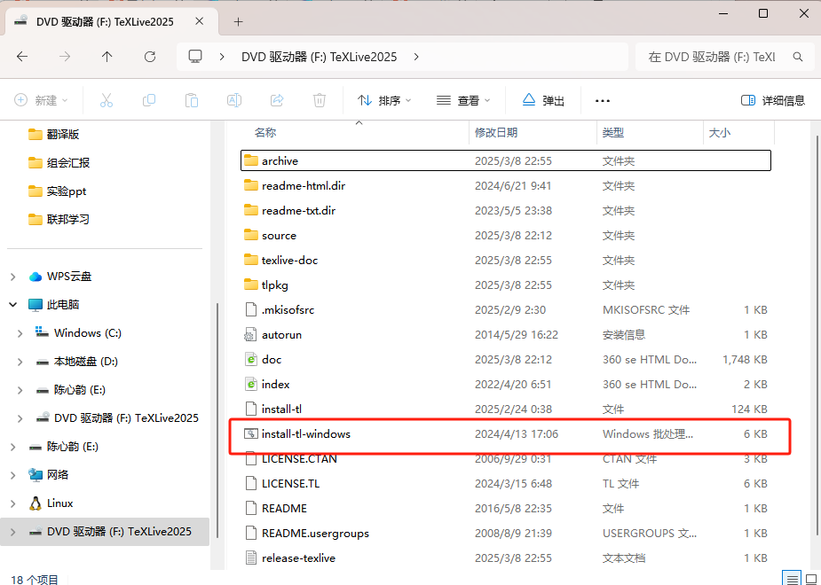
Task: Toggle the 详细信息 details pane
Action: click(773, 100)
